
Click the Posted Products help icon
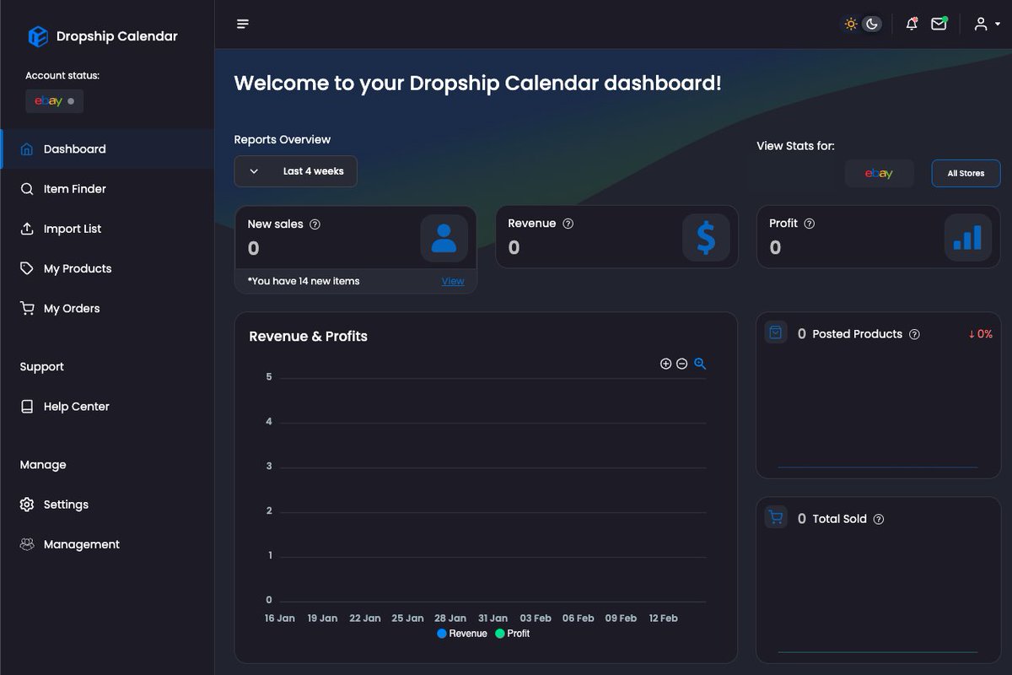click(914, 334)
